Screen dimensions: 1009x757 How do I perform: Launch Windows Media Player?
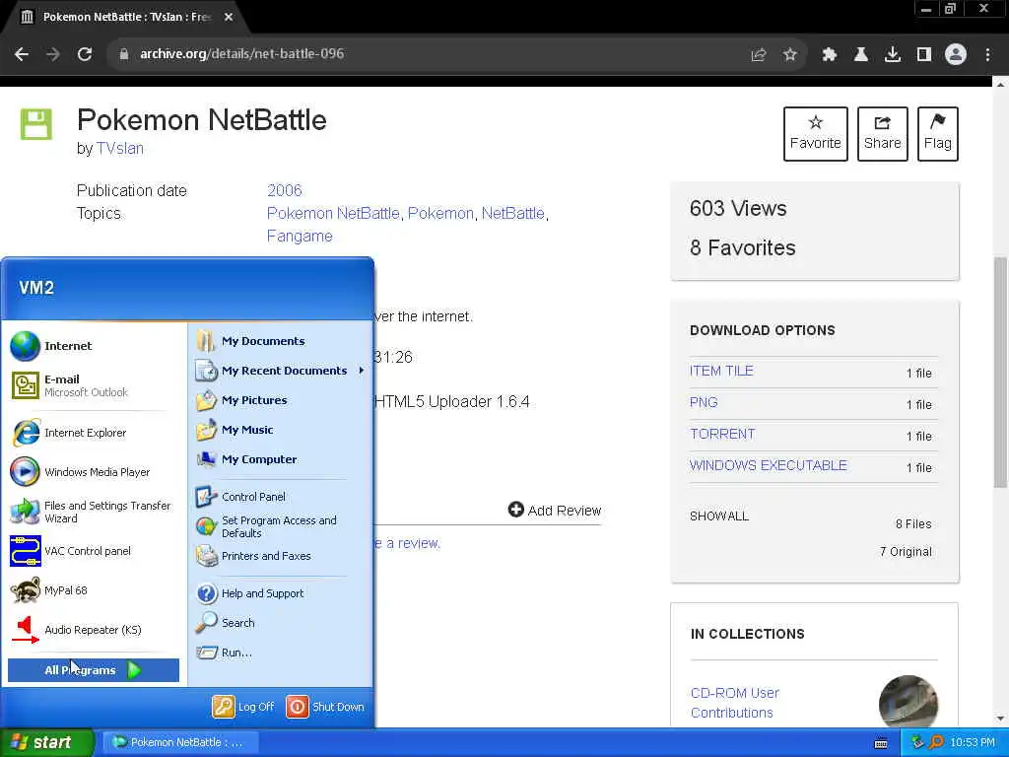click(81, 472)
